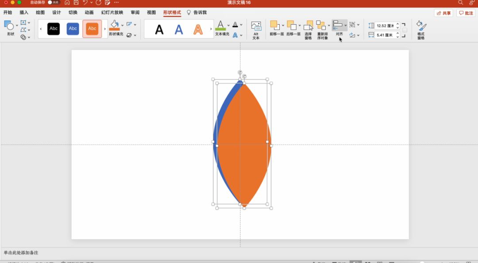This screenshot has width=478, height=263.
Task: Expand the text fill dropdown arrow
Action: [228, 25]
